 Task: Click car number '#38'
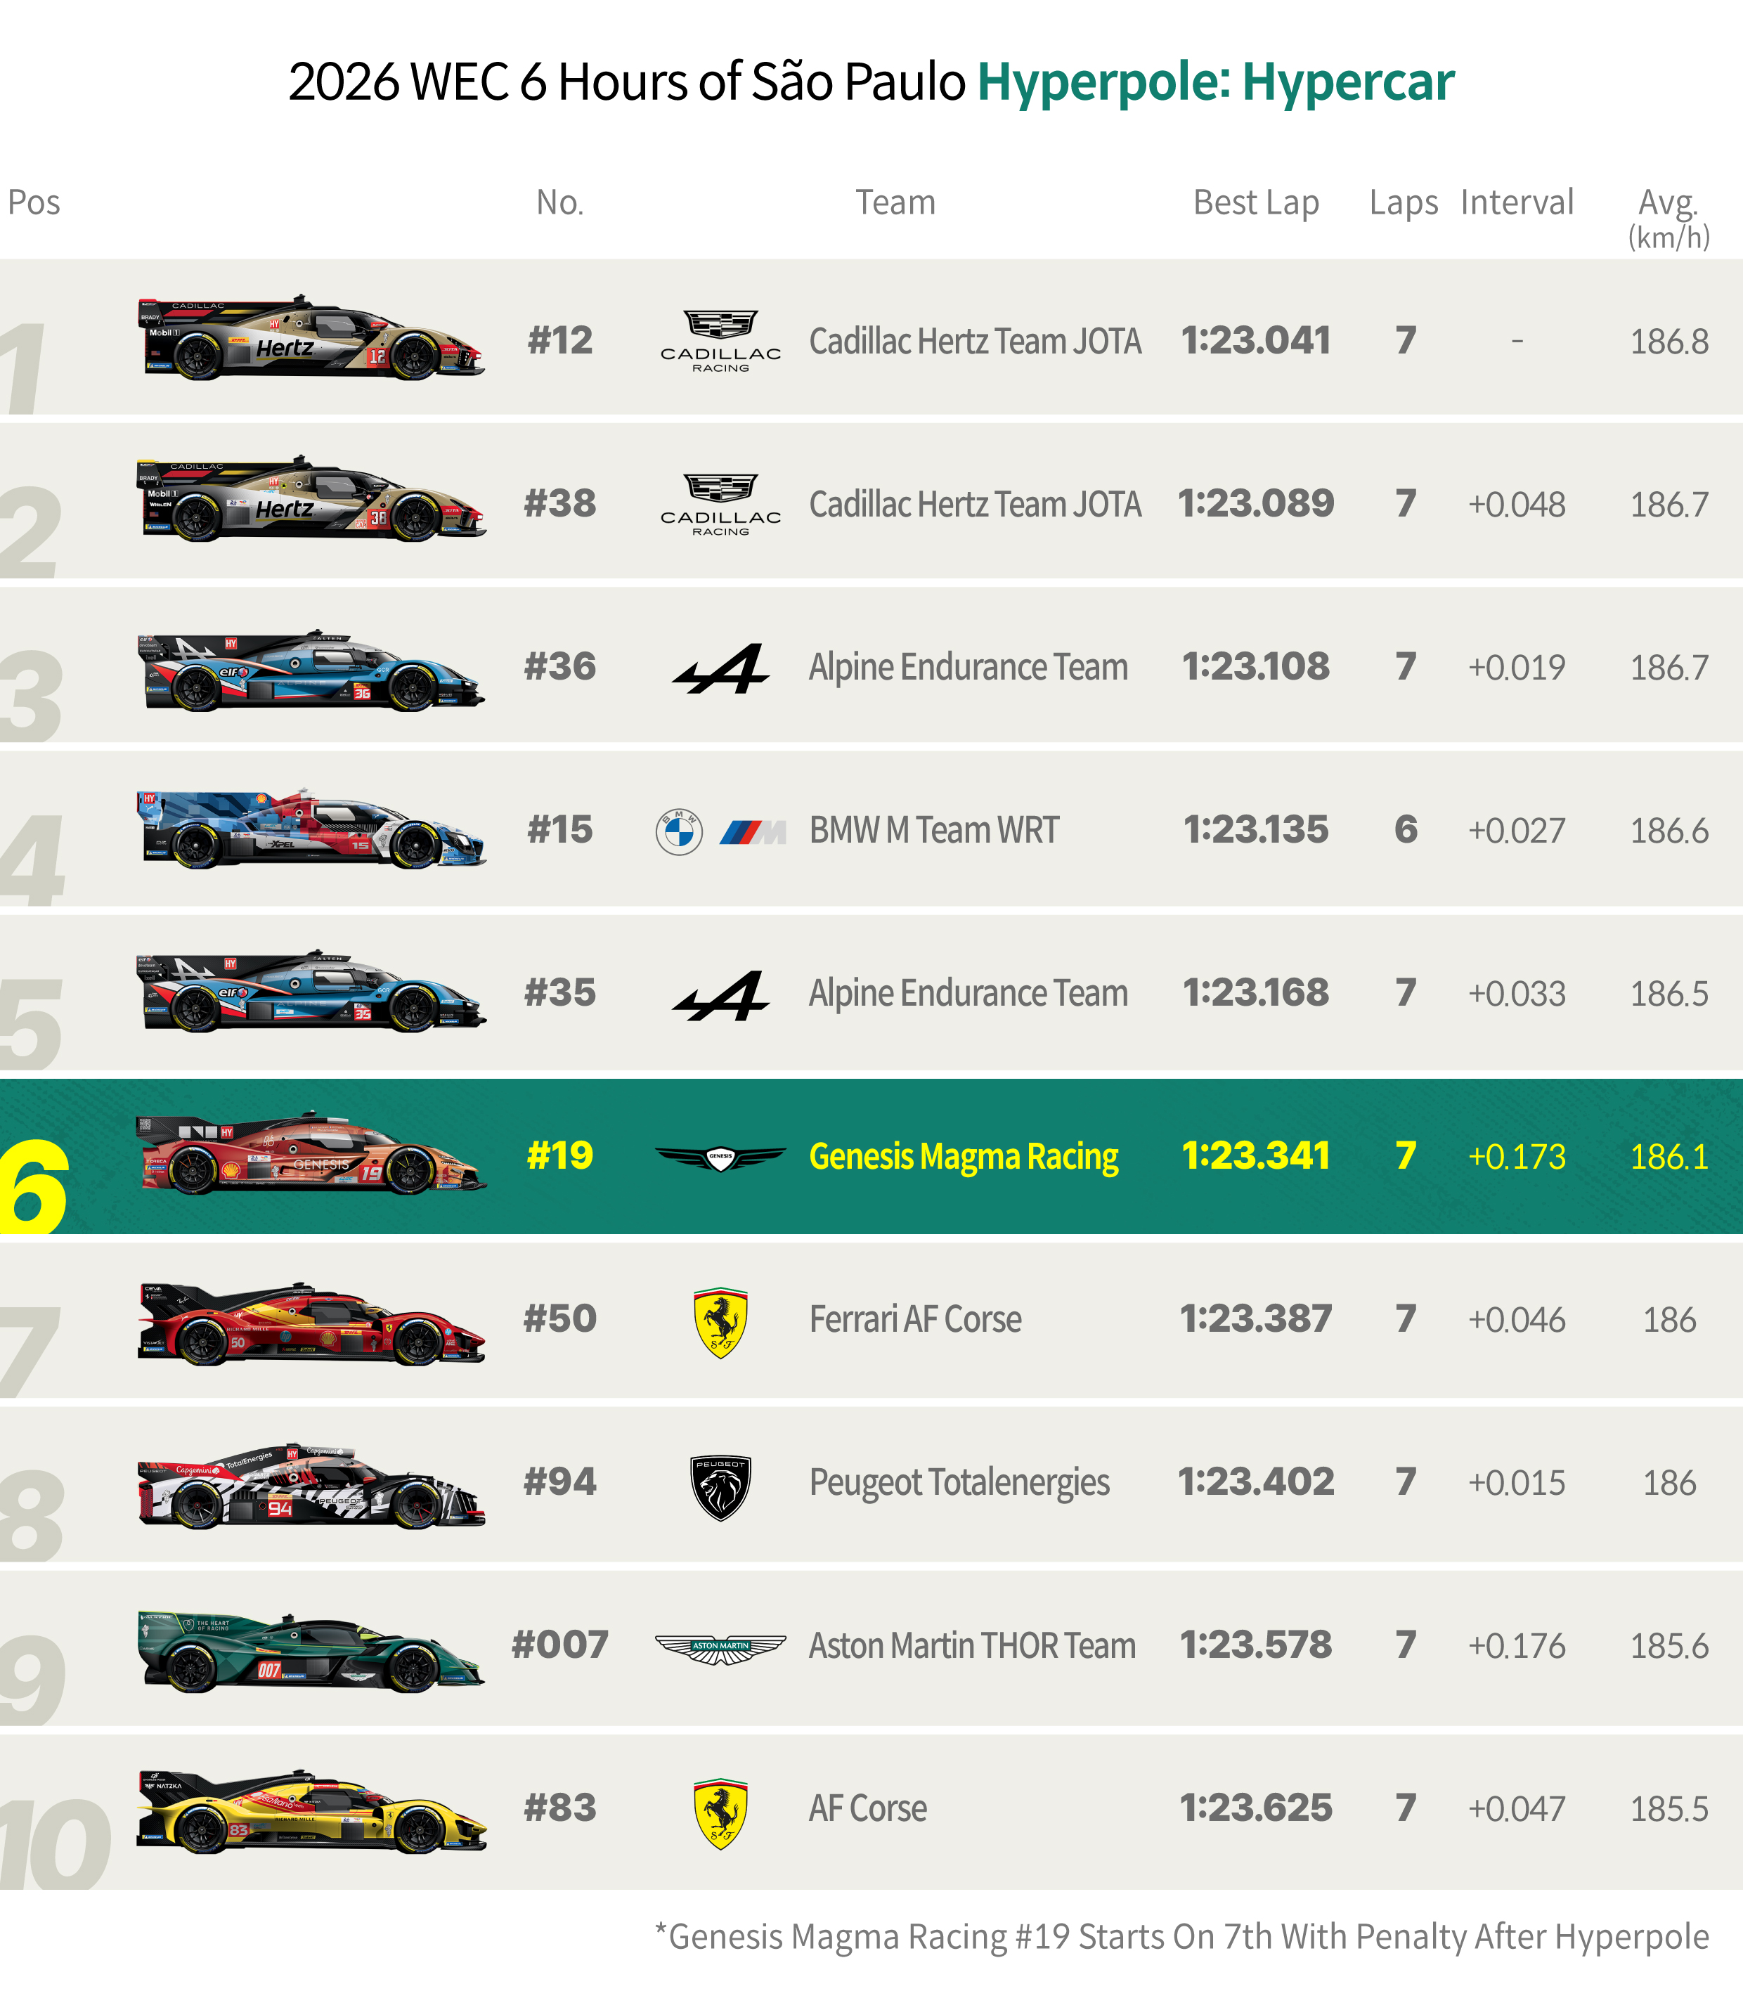tap(560, 504)
